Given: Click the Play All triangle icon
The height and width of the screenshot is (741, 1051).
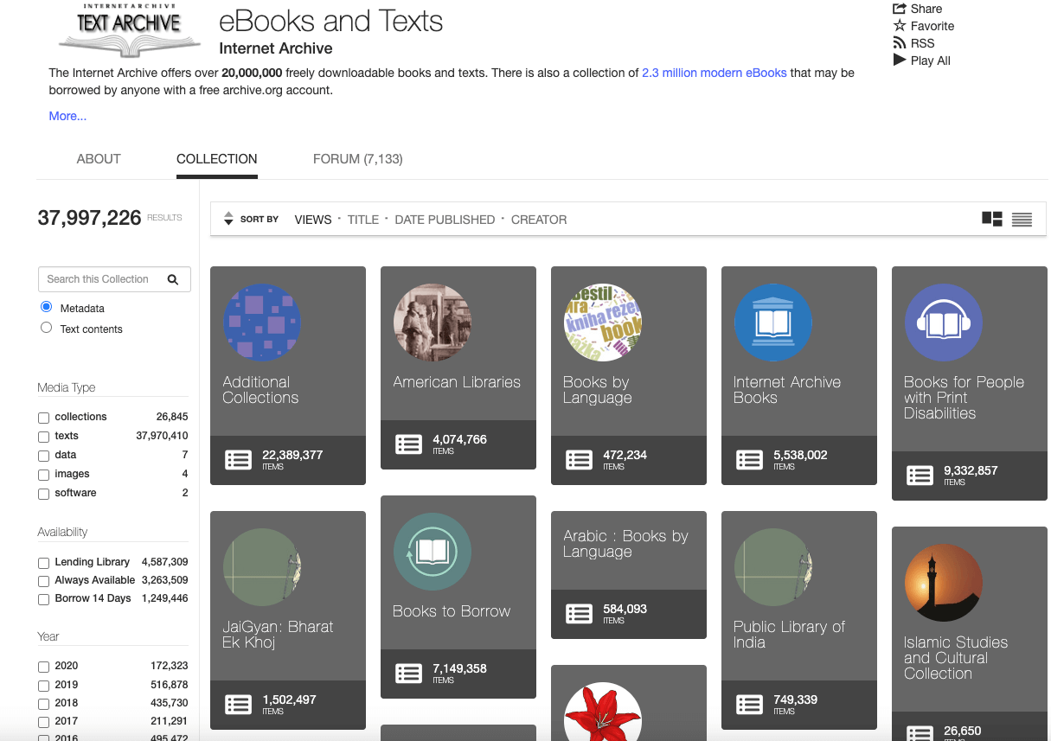Looking at the screenshot, I should tap(900, 61).
